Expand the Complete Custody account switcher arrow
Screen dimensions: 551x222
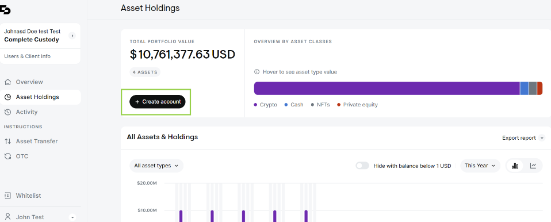[x=72, y=36]
